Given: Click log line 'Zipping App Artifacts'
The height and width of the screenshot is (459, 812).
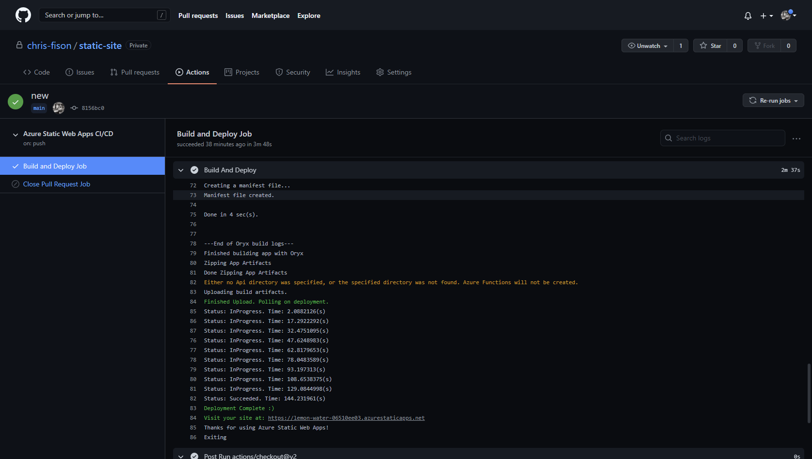Looking at the screenshot, I should [x=238, y=263].
